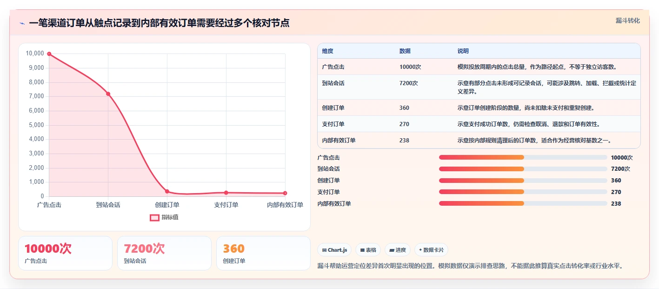This screenshot has height=289, width=659.
Task: Click the 支付订单 x-axis label
Action: 226,205
